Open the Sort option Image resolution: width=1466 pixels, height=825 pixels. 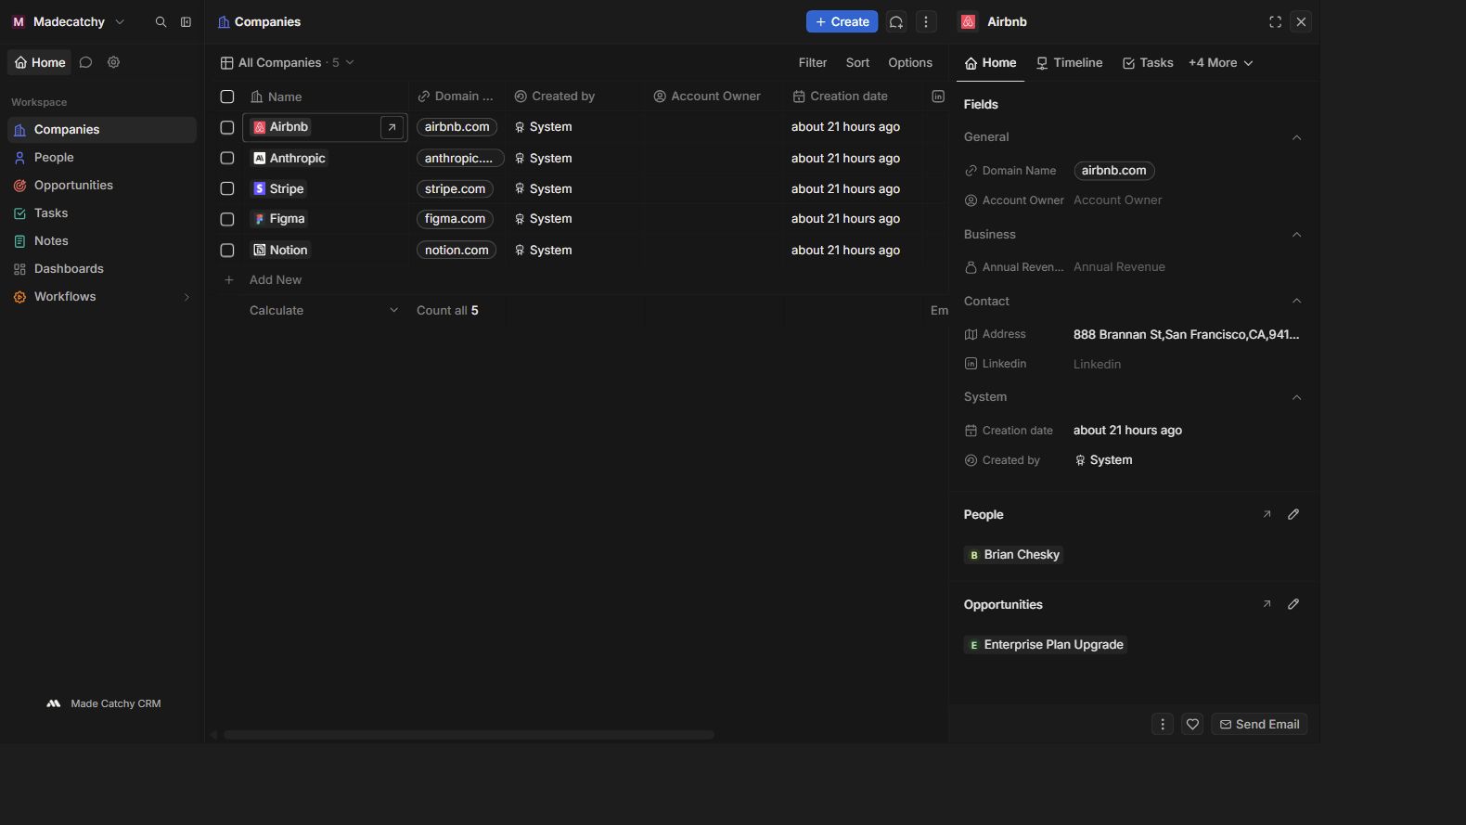857,63
